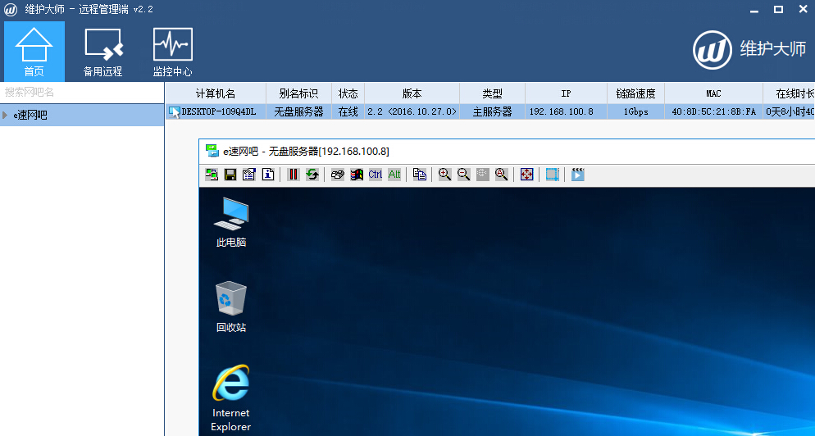Screen dimensions: 815x436
Task: Click the video record clapperboard icon
Action: tap(577, 175)
